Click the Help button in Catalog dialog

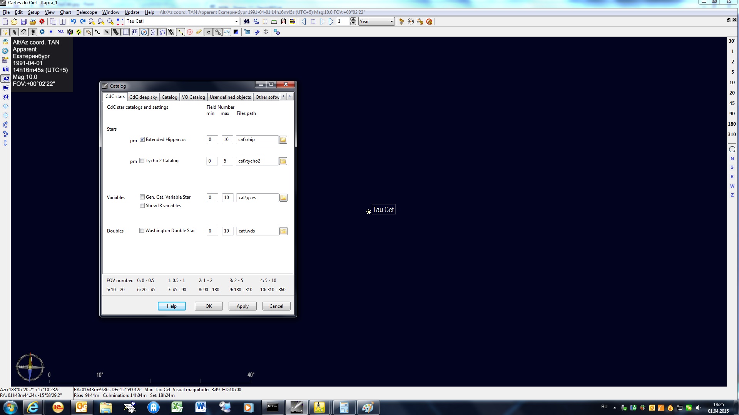(172, 306)
